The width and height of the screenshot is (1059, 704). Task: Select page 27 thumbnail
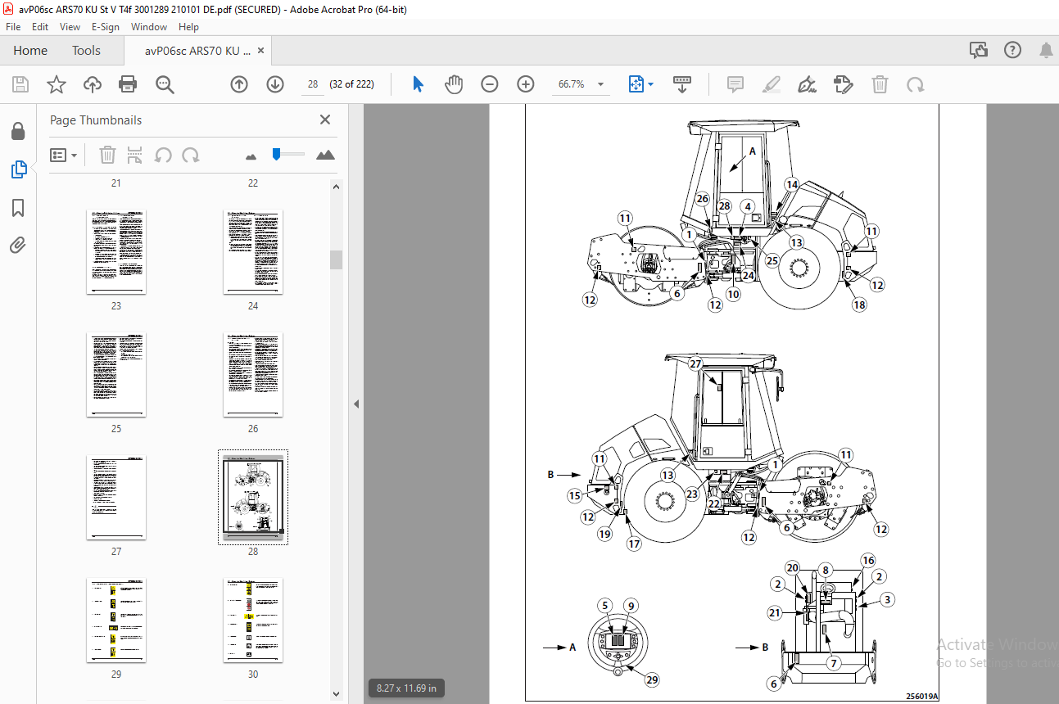[x=116, y=498]
